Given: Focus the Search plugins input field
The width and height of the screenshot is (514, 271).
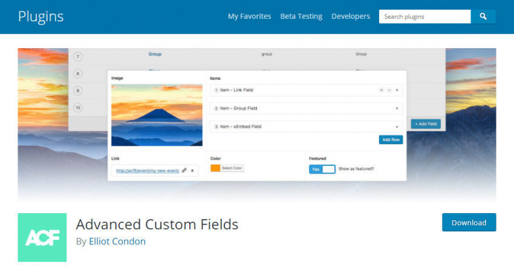Looking at the screenshot, I should click(x=425, y=17).
